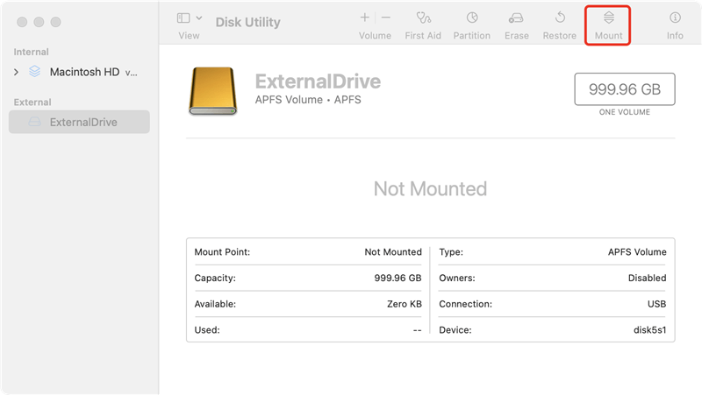The width and height of the screenshot is (702, 395).
Task: Select the Restore toolbar icon
Action: (559, 18)
